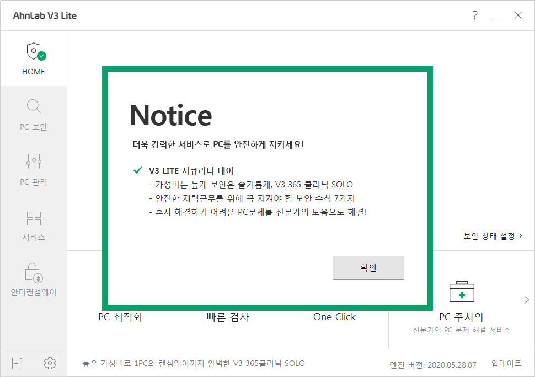
Task: Open 안티랜섬웨어 lock icon
Action: point(34,273)
